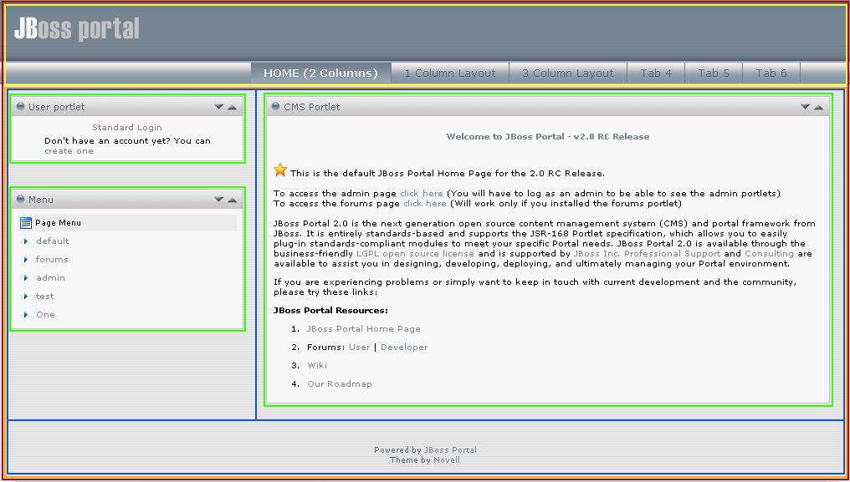The image size is (850, 482).
Task: Click the Page Menu icon
Action: tap(26, 223)
